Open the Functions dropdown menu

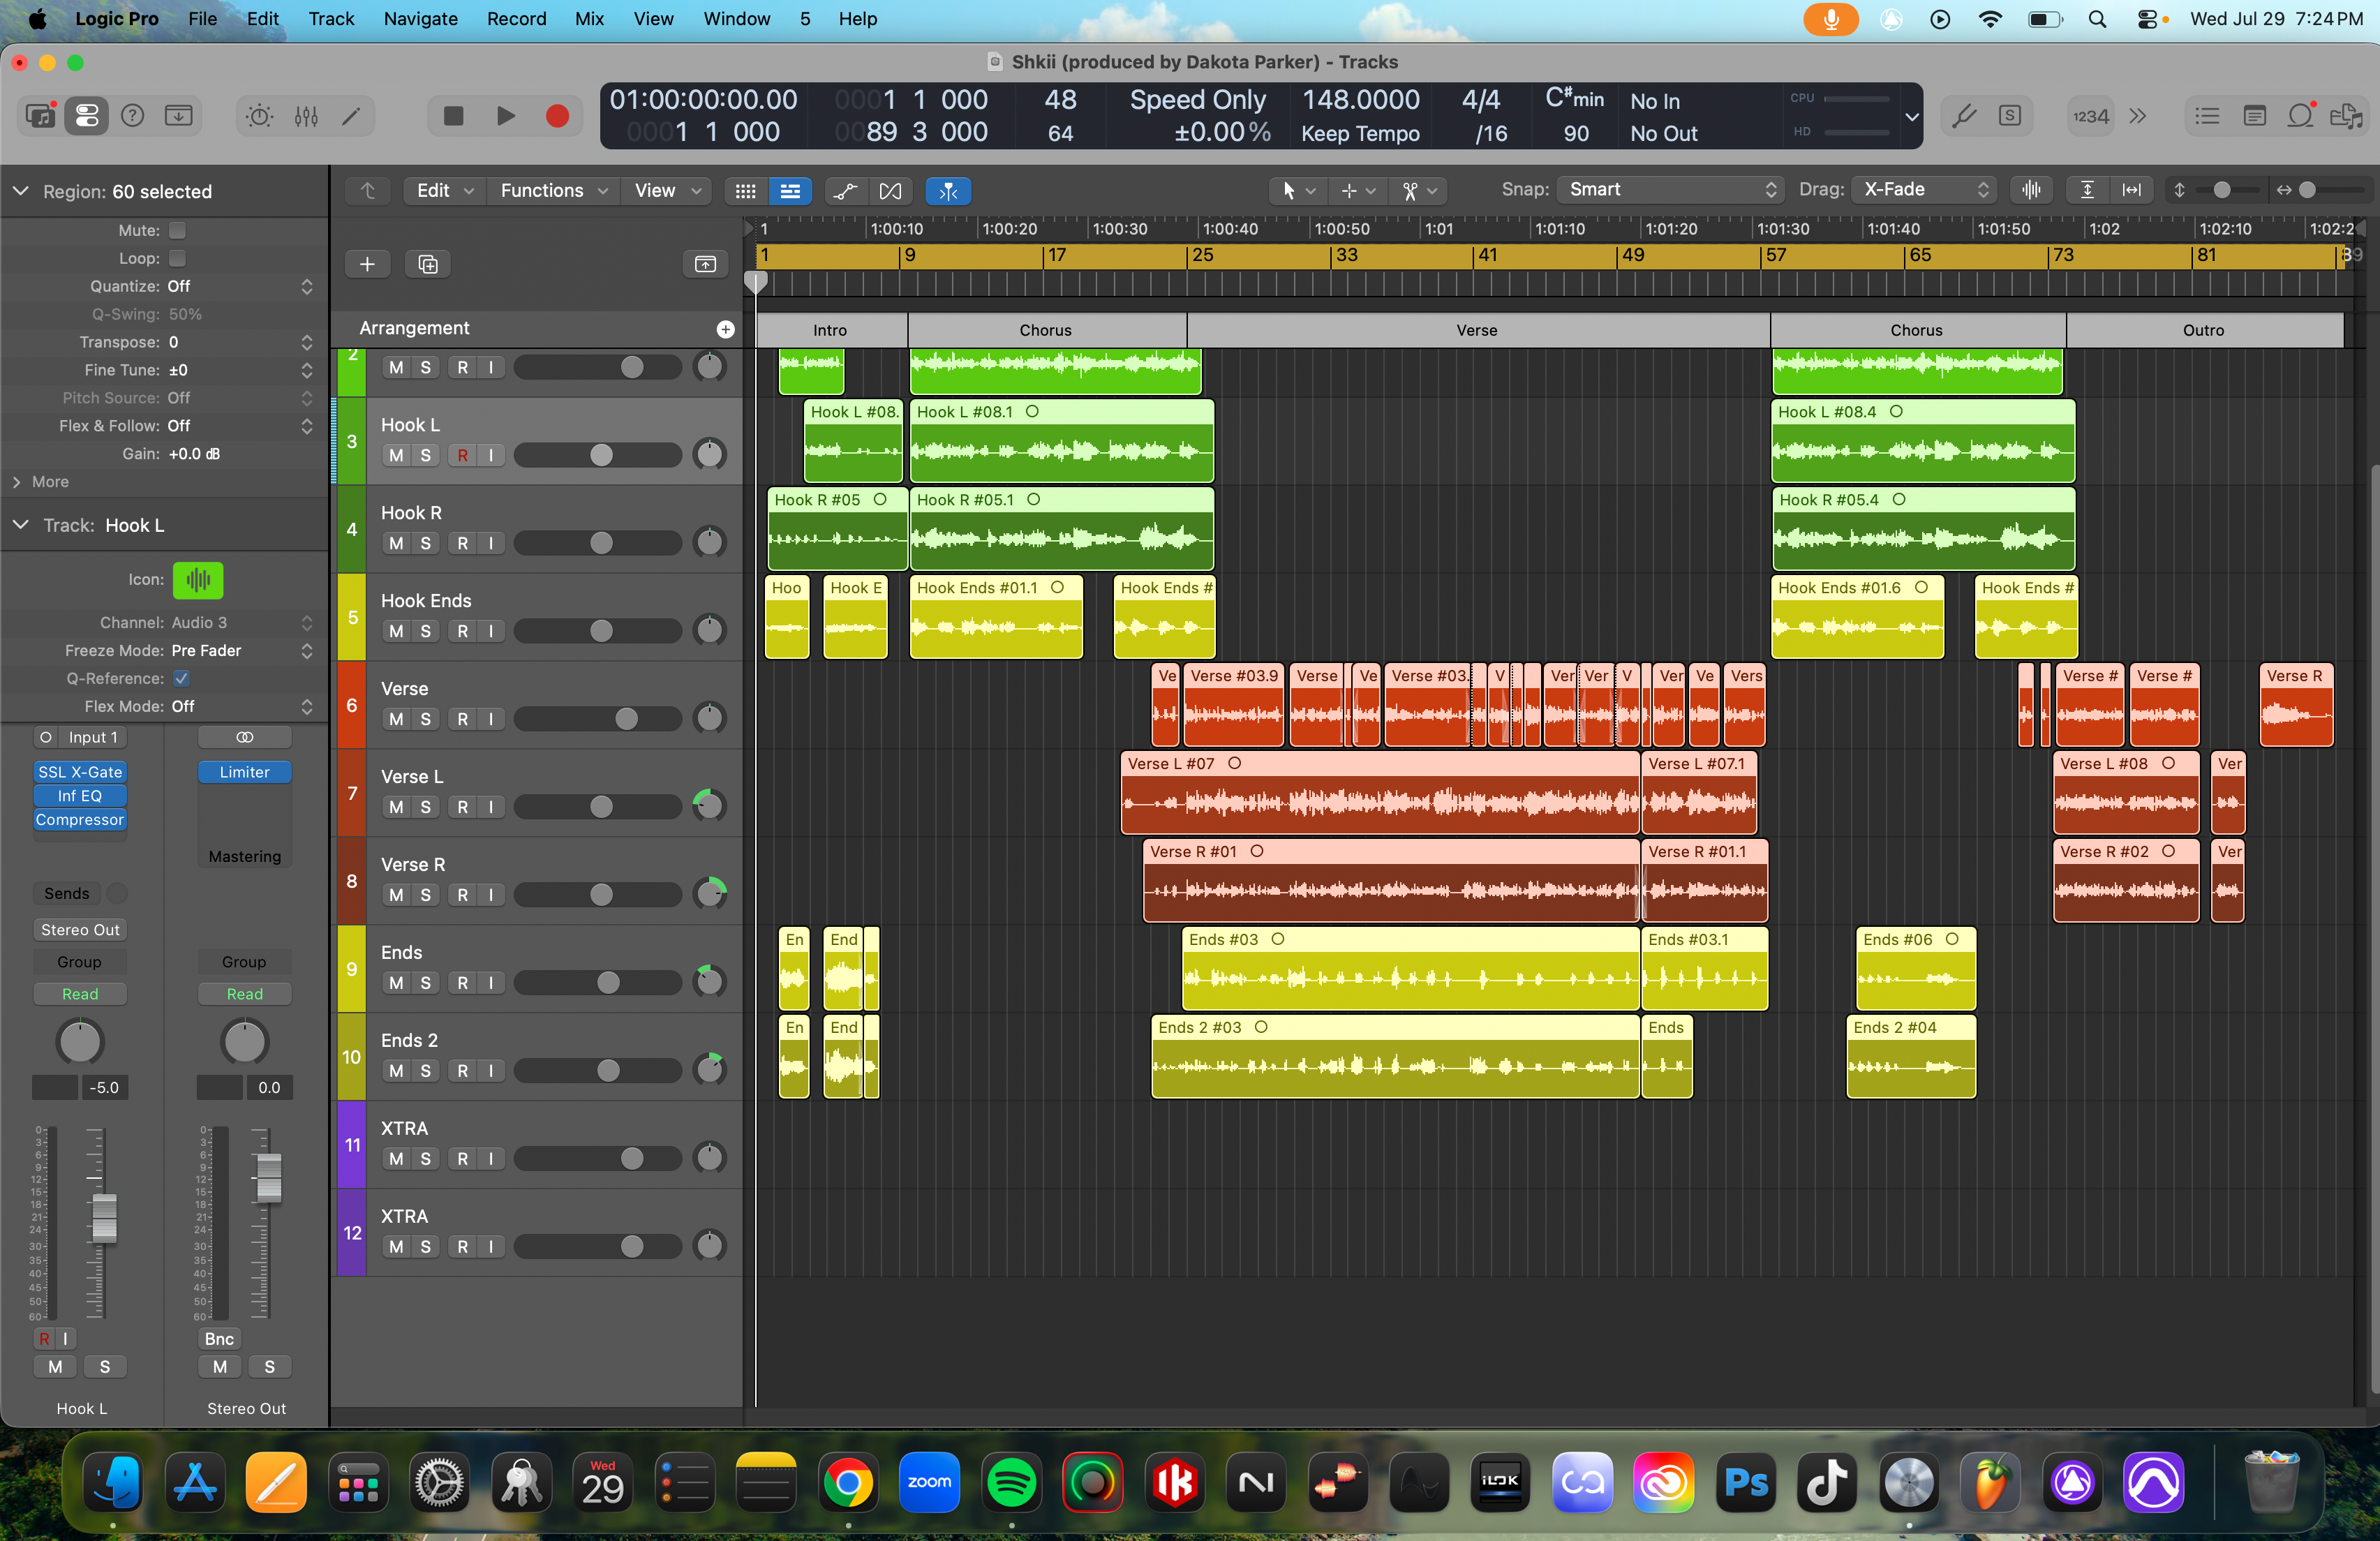point(554,191)
